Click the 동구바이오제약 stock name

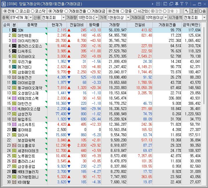tap(30, 88)
